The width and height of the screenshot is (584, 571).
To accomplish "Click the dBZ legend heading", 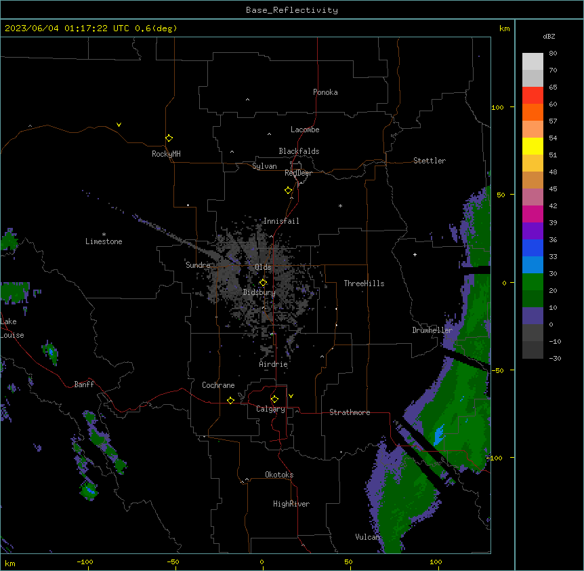I will [549, 36].
